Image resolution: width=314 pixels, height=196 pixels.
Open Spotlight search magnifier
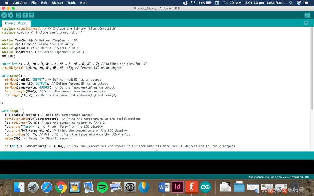pos(291,2)
